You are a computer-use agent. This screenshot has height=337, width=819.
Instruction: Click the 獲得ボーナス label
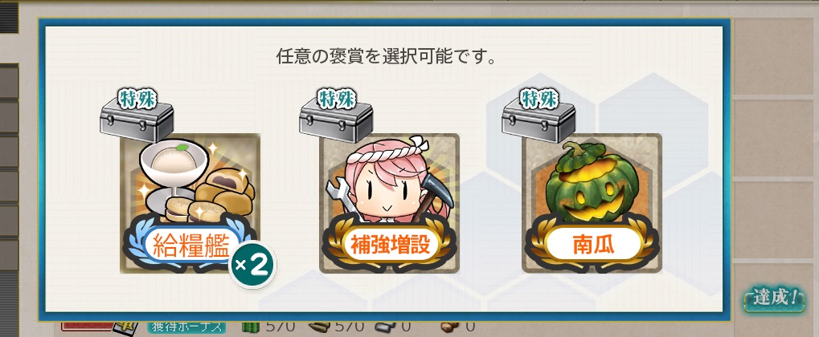click(x=186, y=327)
